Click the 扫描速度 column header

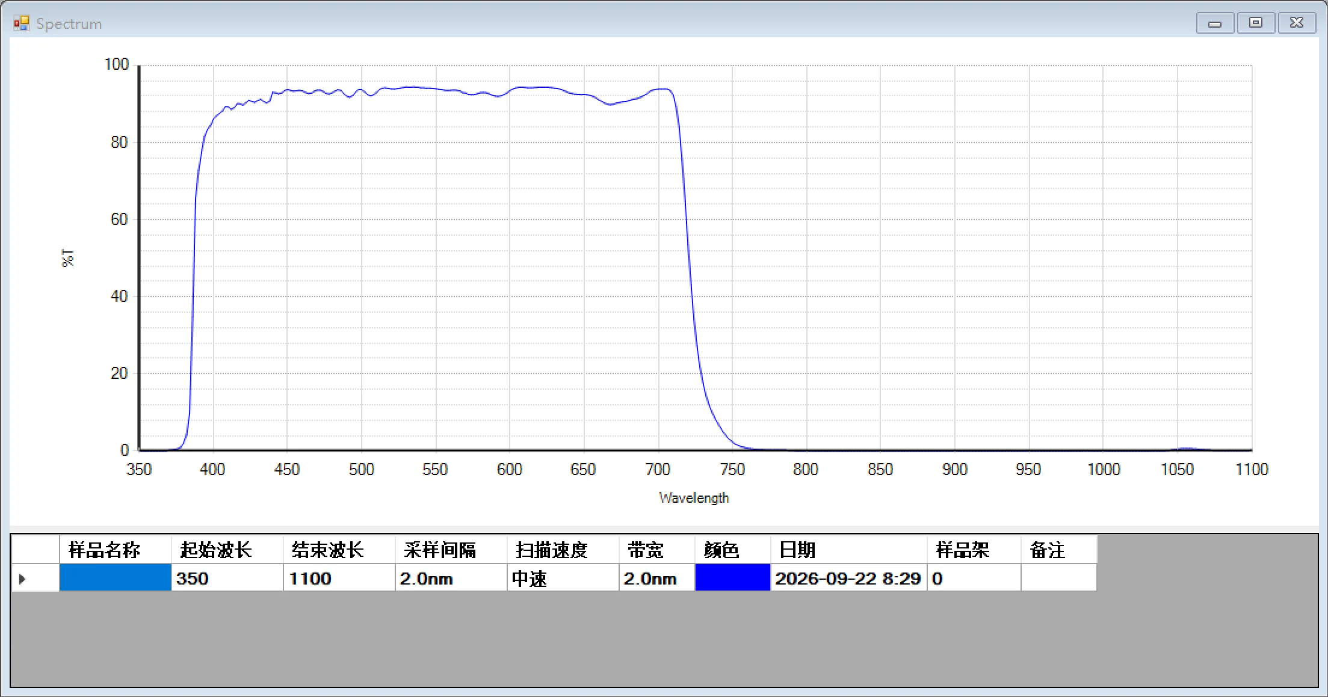click(x=563, y=549)
